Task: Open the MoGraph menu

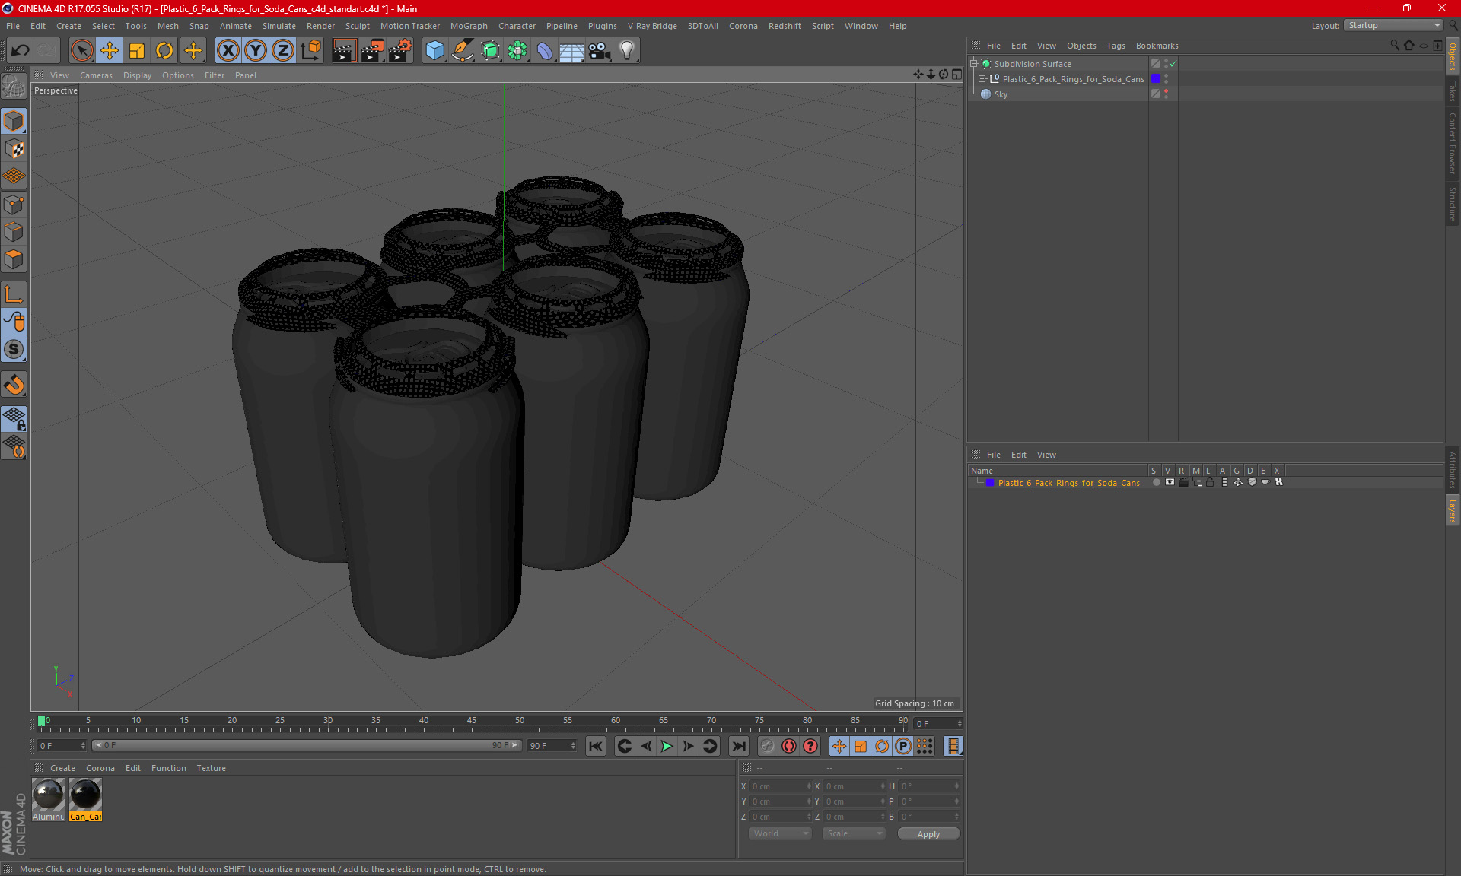Action: coord(468,26)
